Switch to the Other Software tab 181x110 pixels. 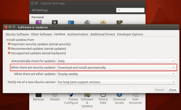(41, 34)
